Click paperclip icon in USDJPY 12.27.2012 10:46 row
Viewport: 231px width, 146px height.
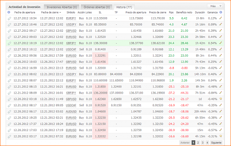pyautogui.click(x=10, y=24)
